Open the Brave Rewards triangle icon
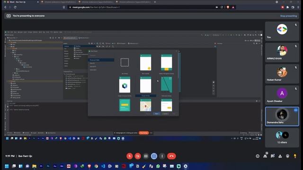303x170 pixels. coord(233,7)
